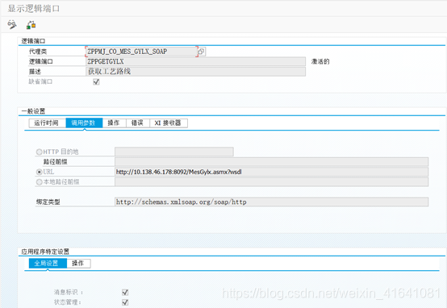Viewport: 447px width, 308px height.
Task: Select the 本地路径前缀 radio button
Action: (39, 182)
